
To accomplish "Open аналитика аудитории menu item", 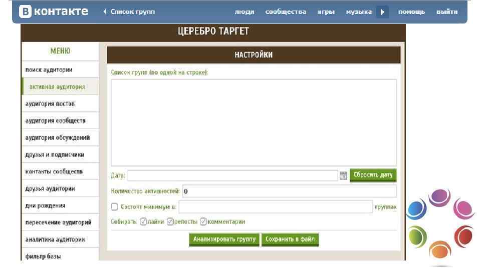I will click(61, 239).
